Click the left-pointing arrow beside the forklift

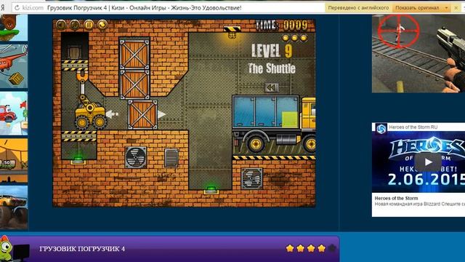112,114
